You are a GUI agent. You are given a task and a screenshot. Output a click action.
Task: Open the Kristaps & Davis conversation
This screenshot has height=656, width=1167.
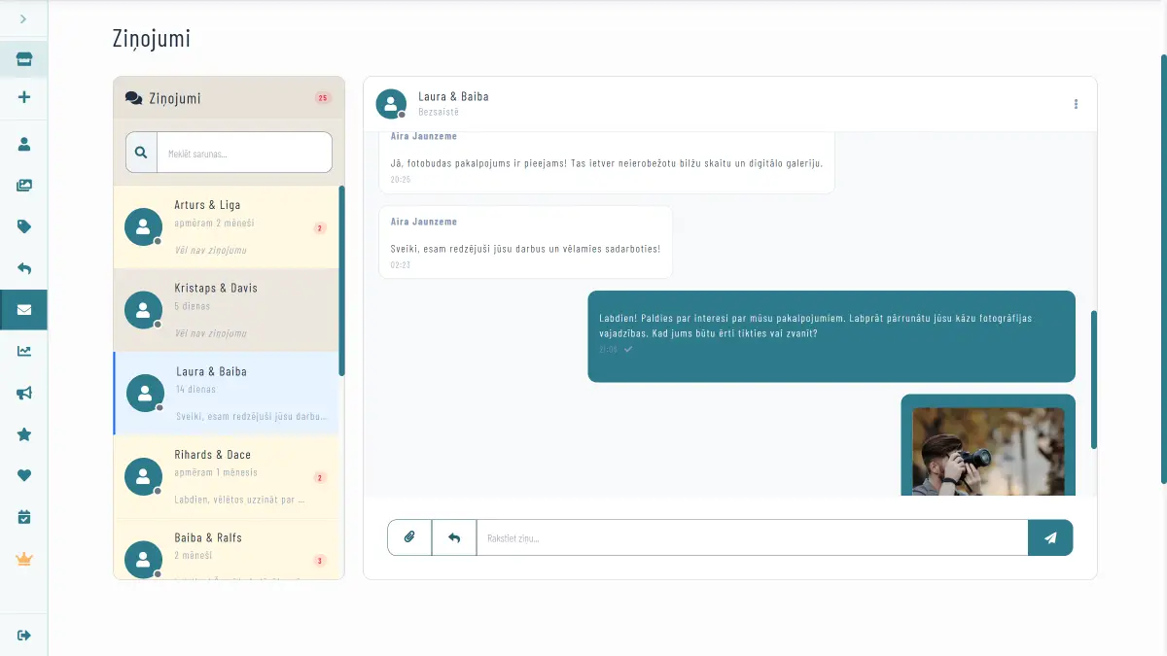(x=226, y=310)
